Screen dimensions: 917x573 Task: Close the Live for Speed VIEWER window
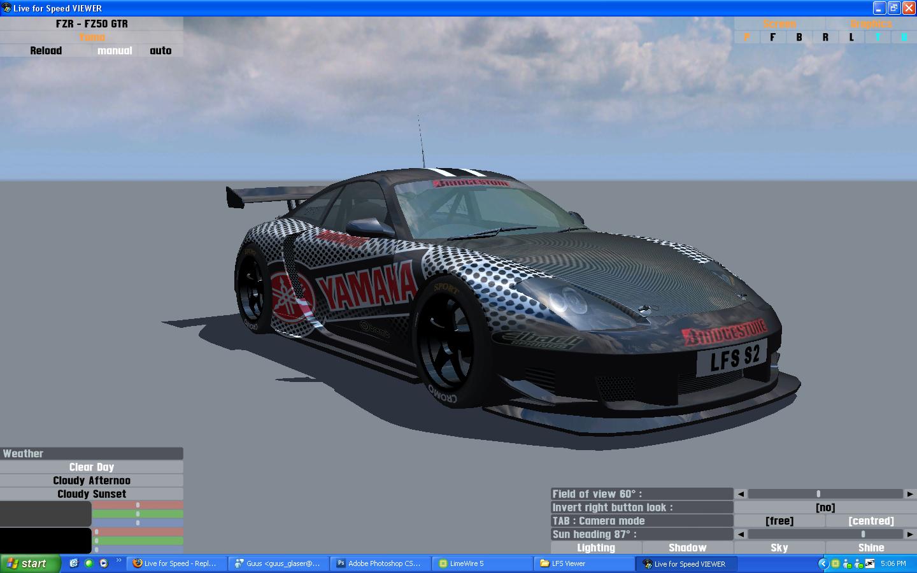coord(909,8)
